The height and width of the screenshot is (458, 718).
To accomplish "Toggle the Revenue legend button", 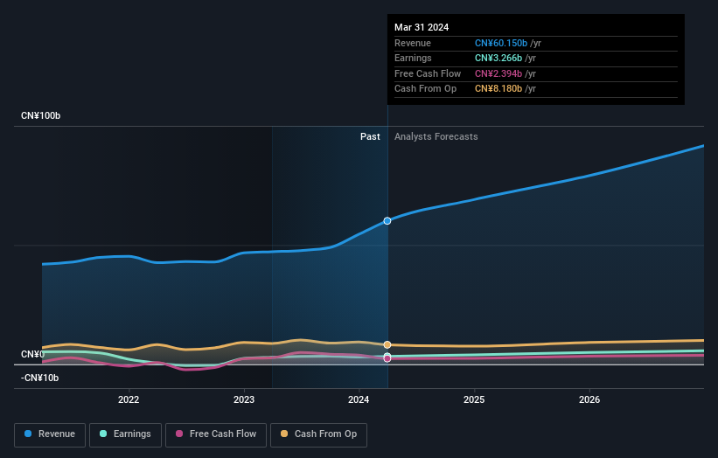I will pos(50,434).
